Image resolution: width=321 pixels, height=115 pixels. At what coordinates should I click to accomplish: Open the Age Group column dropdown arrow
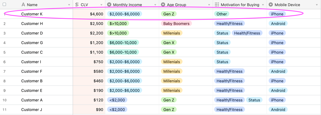pos(209,5)
